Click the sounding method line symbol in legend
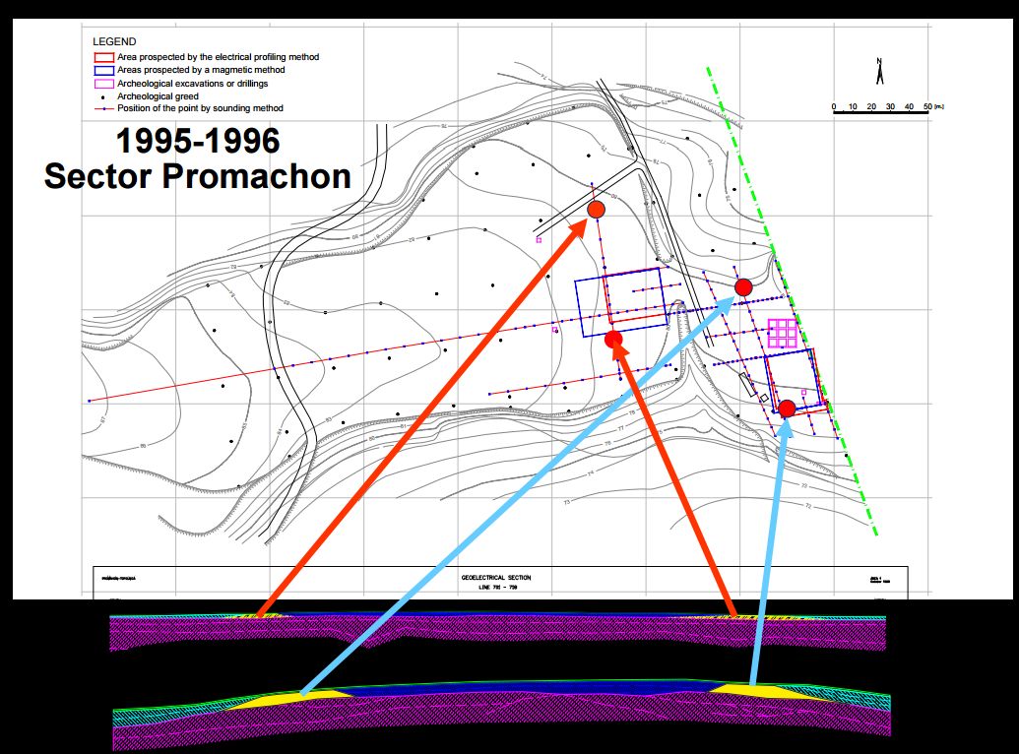This screenshot has width=1019, height=754. point(104,108)
